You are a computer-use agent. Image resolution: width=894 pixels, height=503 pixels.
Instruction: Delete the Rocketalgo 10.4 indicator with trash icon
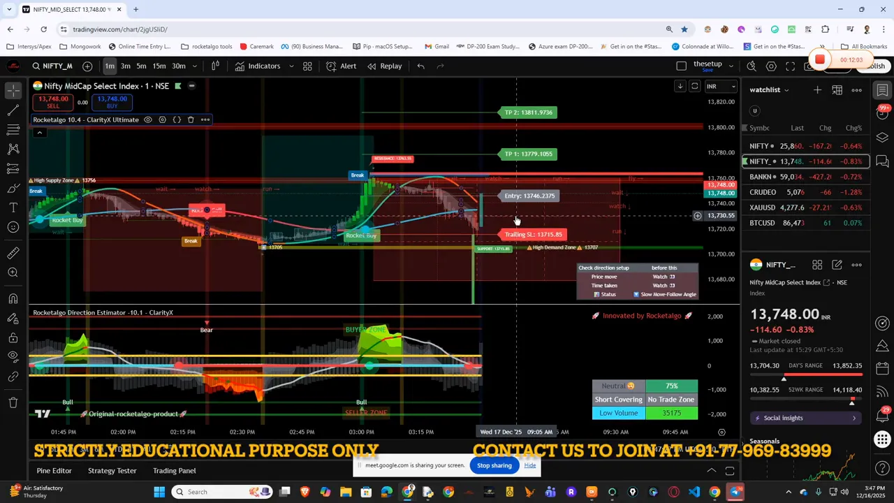[191, 119]
